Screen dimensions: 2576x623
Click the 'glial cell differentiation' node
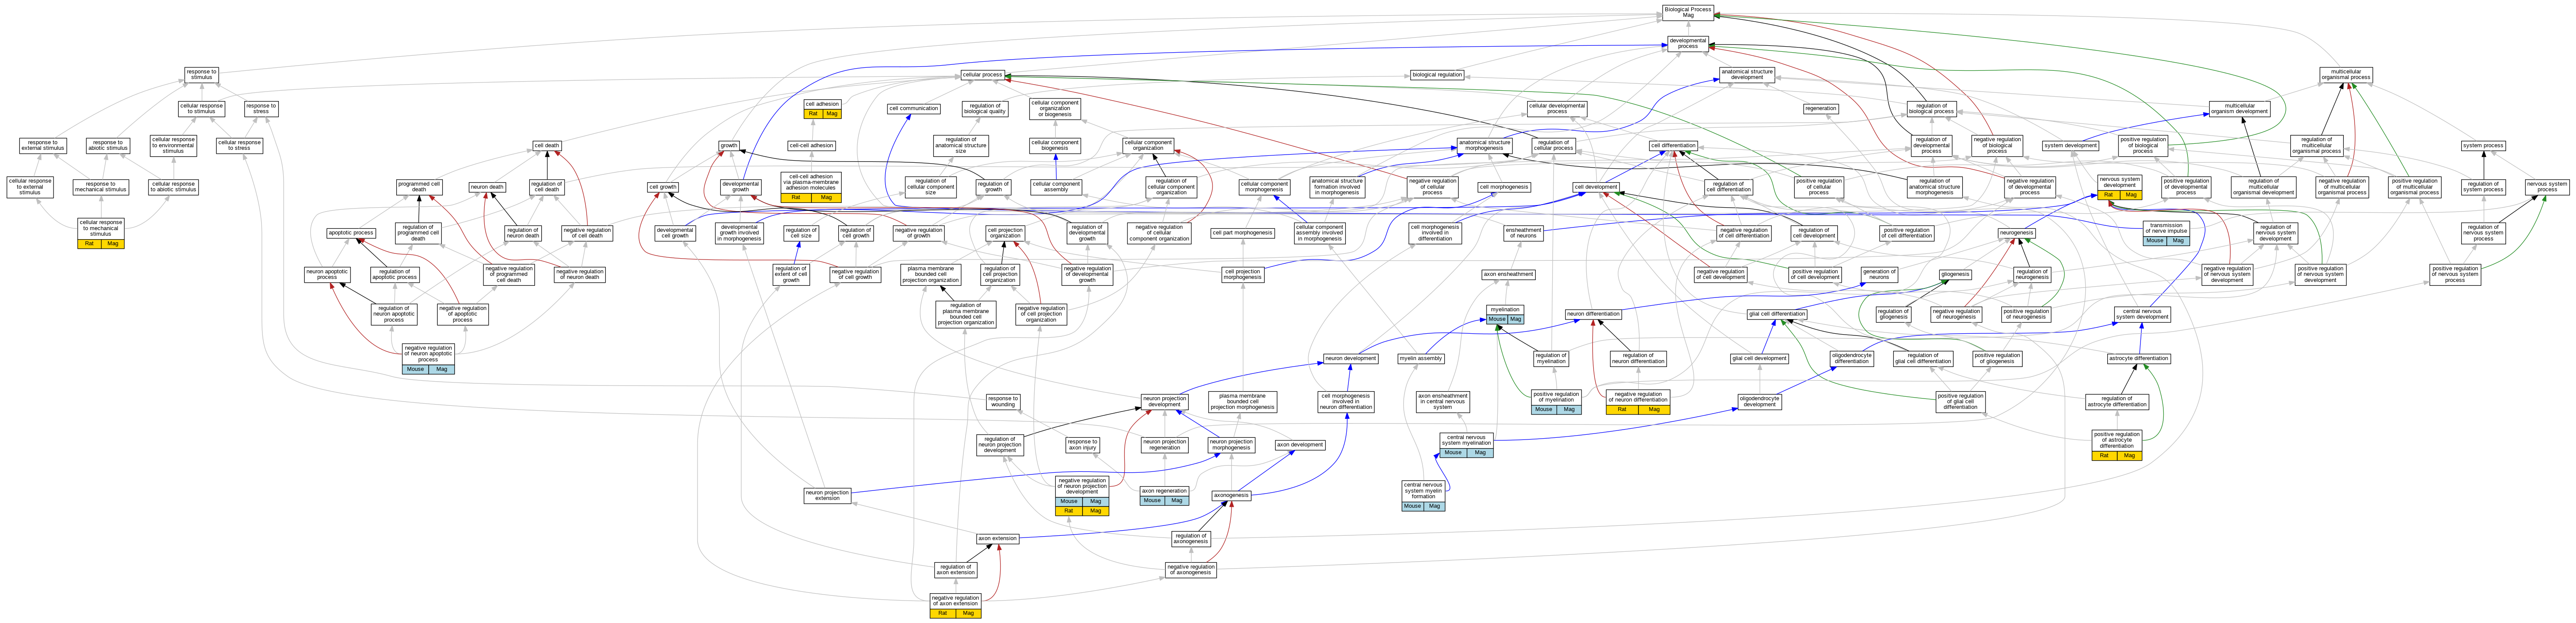point(1777,314)
